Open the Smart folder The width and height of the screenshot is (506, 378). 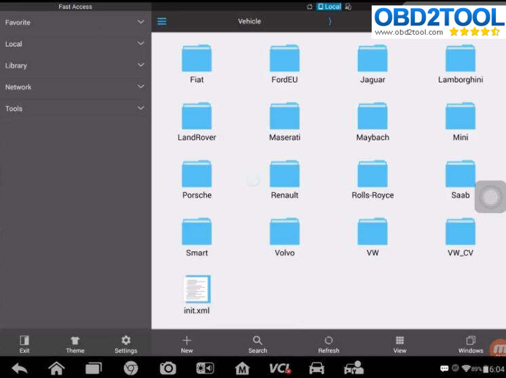click(x=197, y=238)
